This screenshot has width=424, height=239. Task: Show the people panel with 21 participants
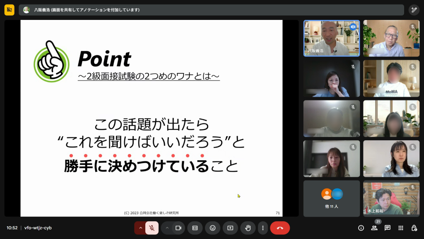(374, 228)
